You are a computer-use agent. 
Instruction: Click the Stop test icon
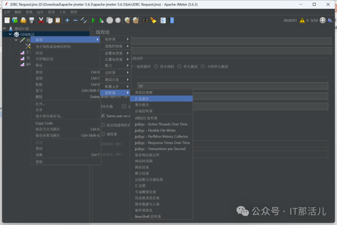110,20
